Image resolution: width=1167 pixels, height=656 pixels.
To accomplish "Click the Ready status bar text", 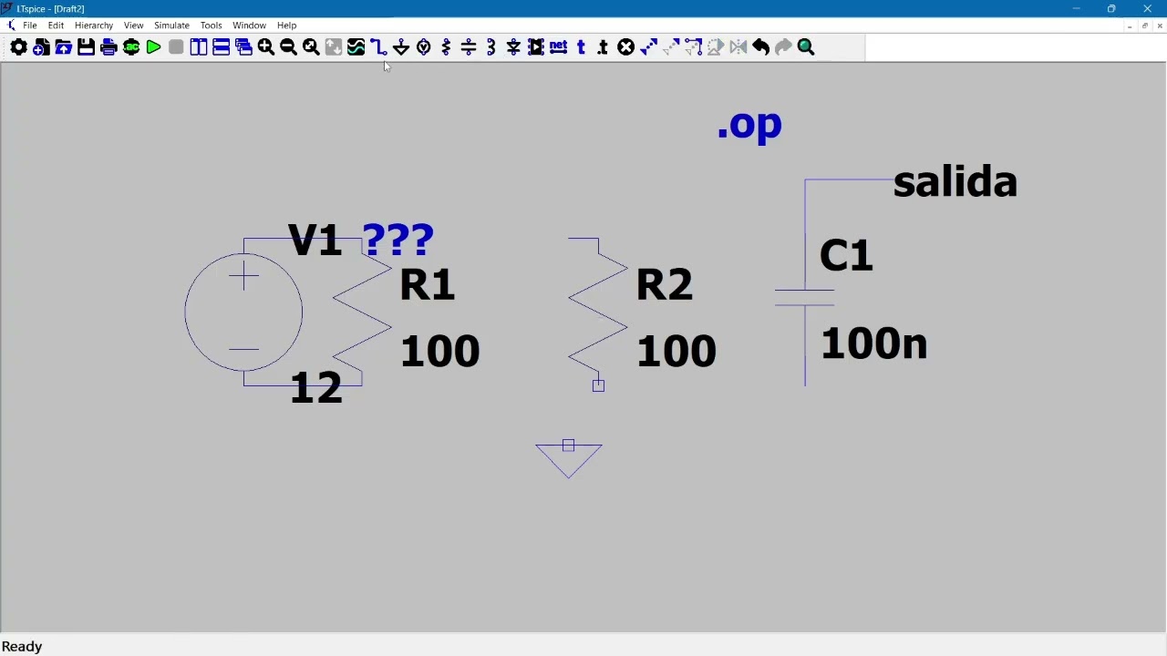I will coord(22,646).
